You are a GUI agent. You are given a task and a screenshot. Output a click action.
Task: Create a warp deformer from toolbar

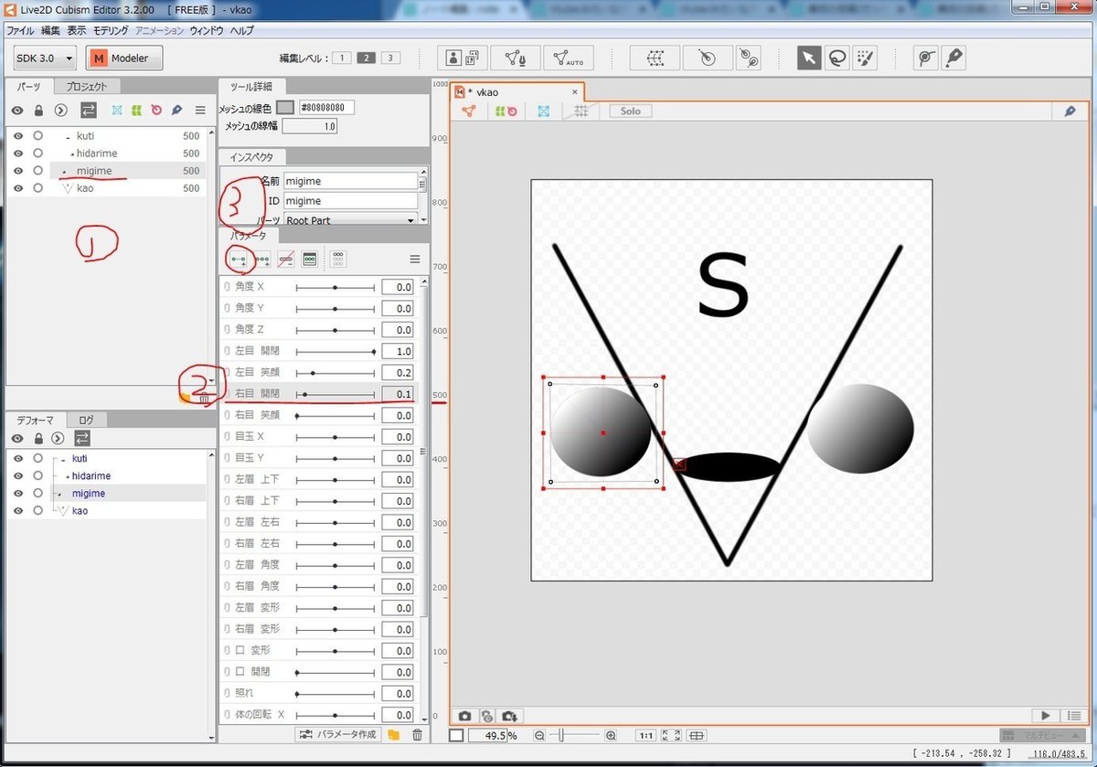coord(655,58)
